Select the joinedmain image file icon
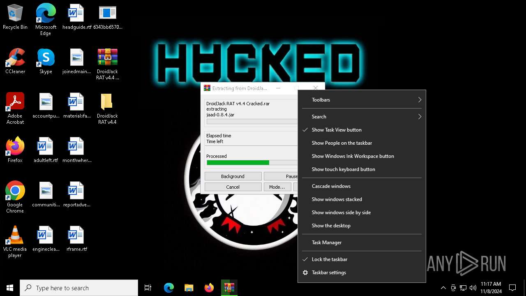The image size is (526, 296). point(76,61)
